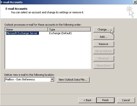This screenshot has height=106, width=137.
Task: Expand the delivery location dropdown arrow
Action: (x=52, y=79)
